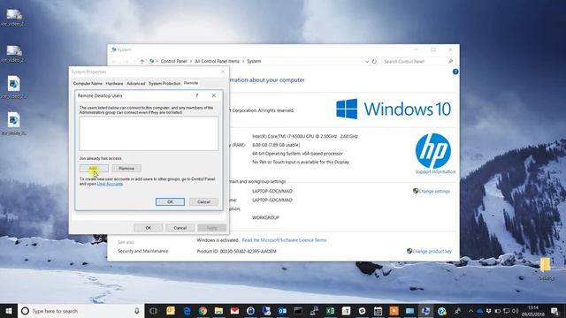Image resolution: width=566 pixels, height=318 pixels.
Task: Click the search magnifier icon in Control Panel
Action: 450,61
